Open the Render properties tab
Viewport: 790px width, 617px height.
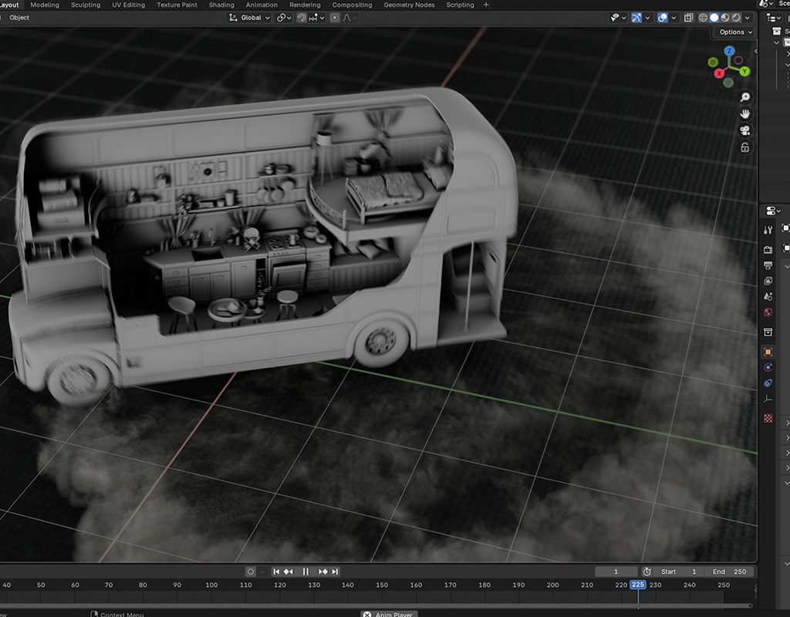(x=768, y=249)
